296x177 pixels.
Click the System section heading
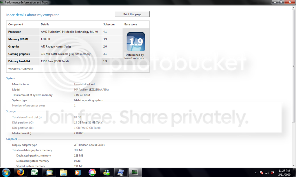(x=11, y=78)
